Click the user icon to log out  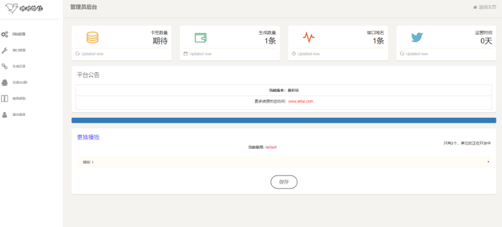click(5, 114)
